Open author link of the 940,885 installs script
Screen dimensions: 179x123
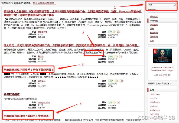coord(43,32)
